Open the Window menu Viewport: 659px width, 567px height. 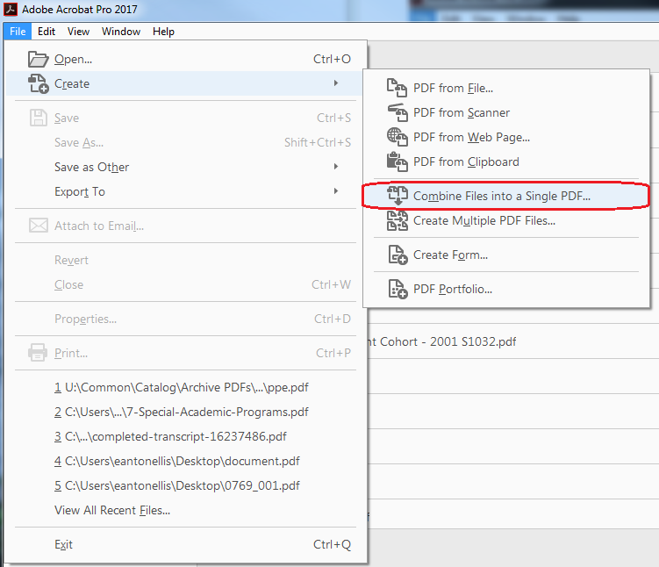point(121,32)
